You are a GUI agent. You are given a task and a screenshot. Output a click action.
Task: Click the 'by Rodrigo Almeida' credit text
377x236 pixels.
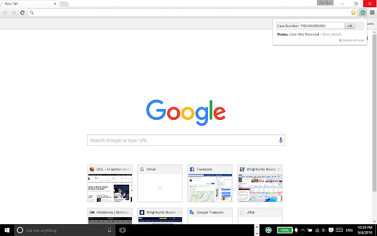click(x=351, y=40)
